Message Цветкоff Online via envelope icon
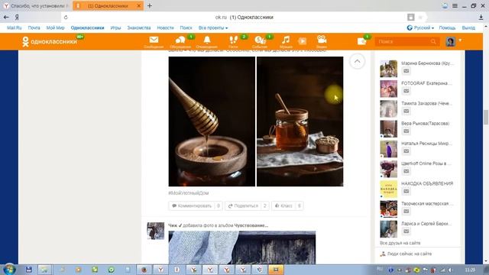This screenshot has width=489, height=275. 406,171
